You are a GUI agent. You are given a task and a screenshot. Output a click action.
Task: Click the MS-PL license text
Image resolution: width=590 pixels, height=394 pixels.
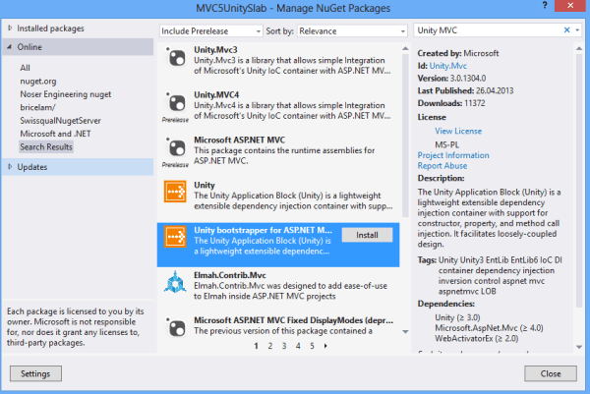[446, 144]
